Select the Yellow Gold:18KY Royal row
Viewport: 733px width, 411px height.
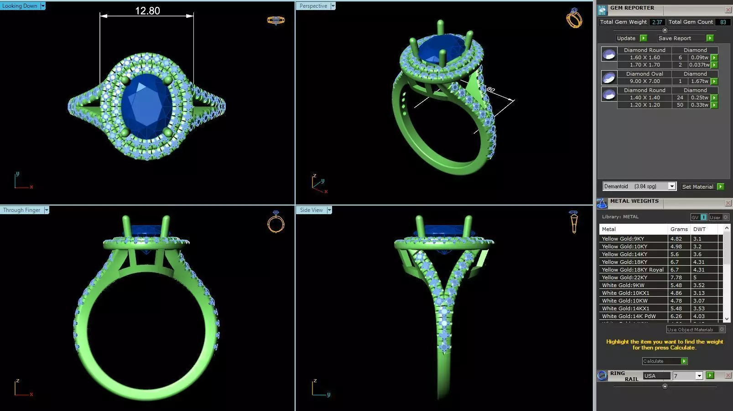pos(661,270)
